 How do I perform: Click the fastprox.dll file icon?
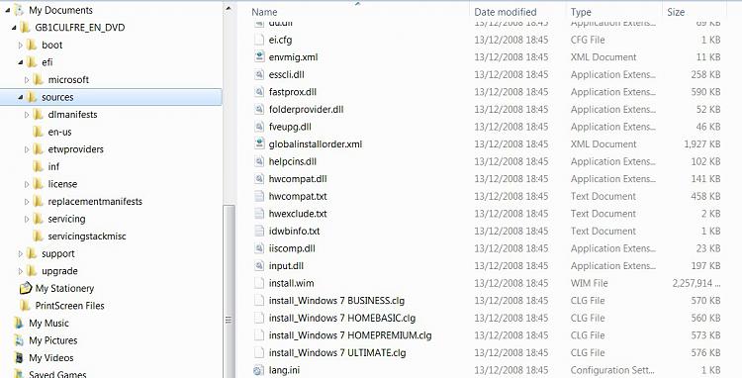click(x=259, y=92)
